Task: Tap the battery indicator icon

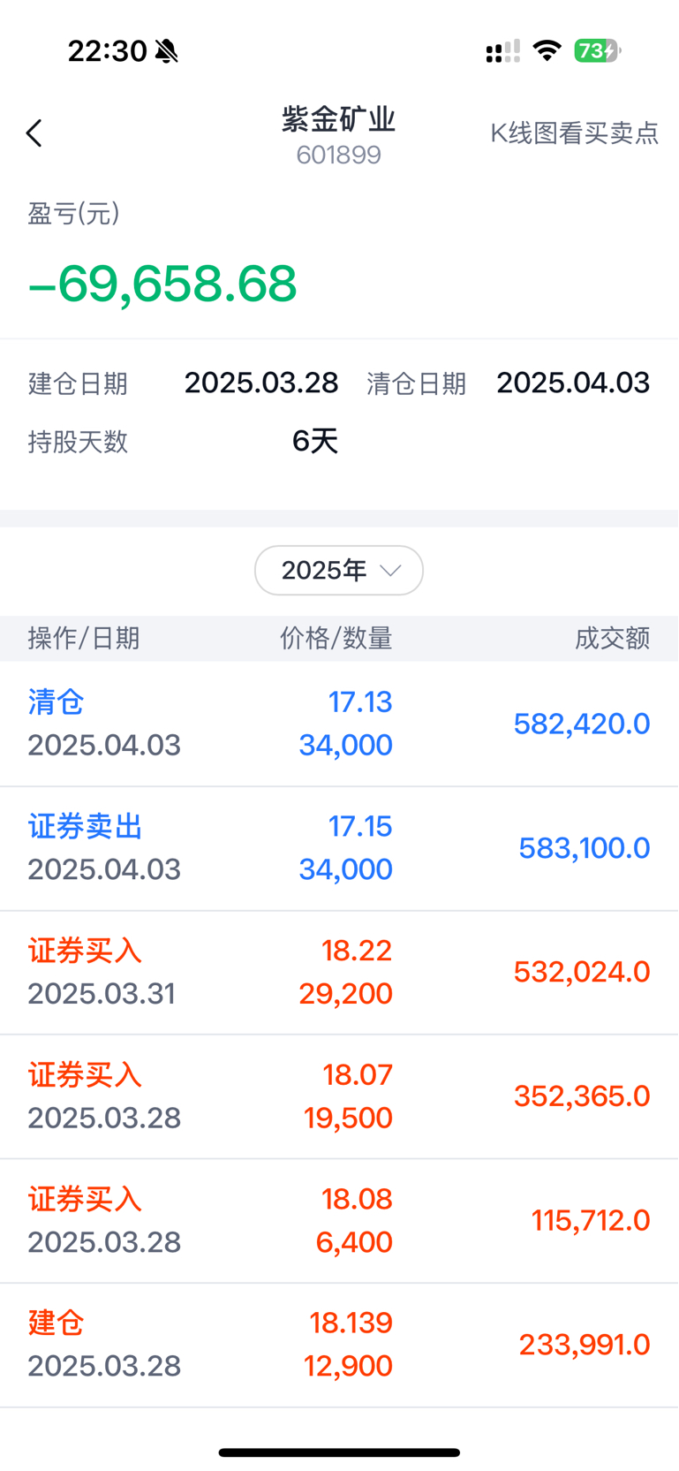Action: (x=598, y=50)
